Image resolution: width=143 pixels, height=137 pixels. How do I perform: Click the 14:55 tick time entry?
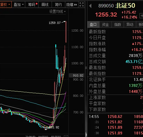[x=94, y=116]
